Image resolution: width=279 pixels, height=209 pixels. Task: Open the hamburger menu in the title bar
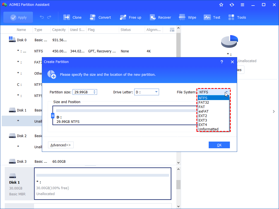point(242,4)
